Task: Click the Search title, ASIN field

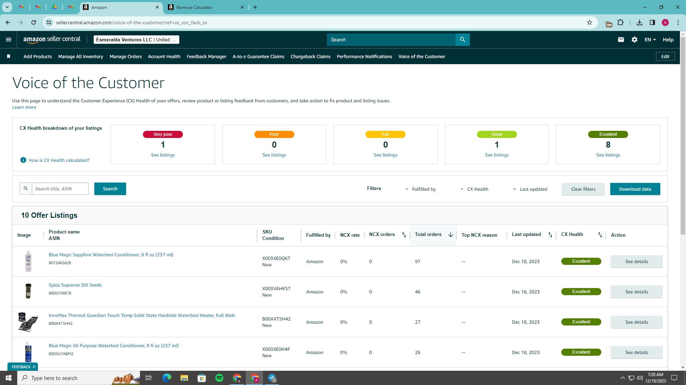Action: tap(60, 189)
